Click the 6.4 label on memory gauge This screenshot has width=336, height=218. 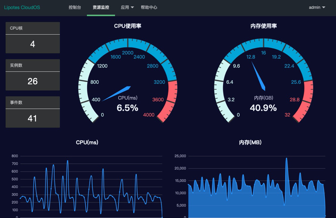(x=230, y=82)
